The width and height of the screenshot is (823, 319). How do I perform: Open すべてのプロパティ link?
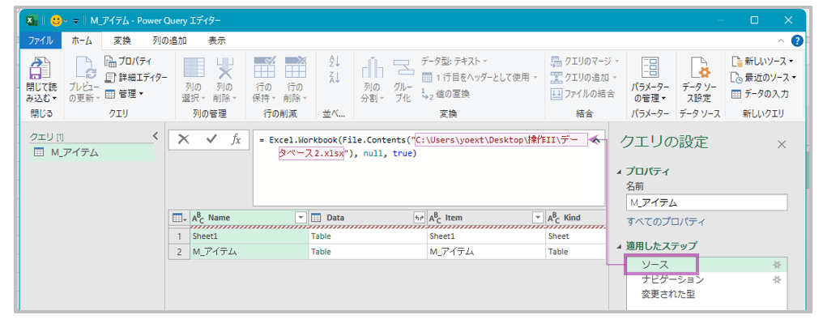[666, 221]
